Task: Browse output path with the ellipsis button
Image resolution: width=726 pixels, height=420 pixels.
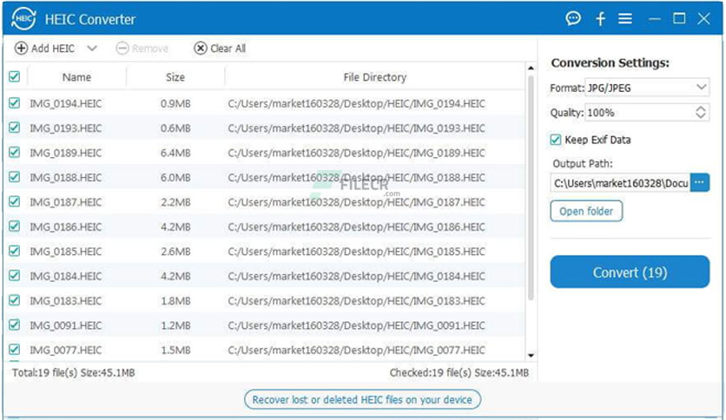Action: coord(700,183)
